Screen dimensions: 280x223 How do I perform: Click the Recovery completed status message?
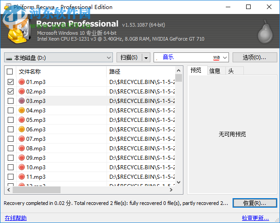[116, 203]
